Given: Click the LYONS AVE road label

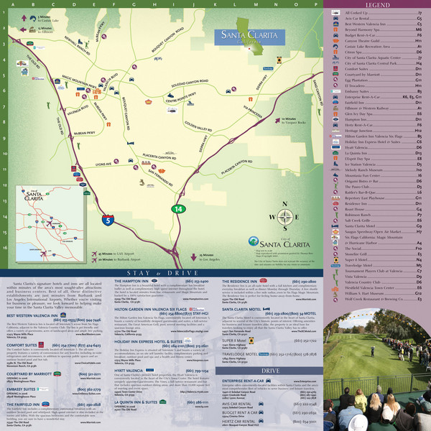Looking at the screenshot, I should point(103,164).
